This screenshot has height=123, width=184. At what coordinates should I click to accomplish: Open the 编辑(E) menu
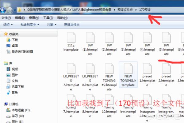[x=20, y=18]
